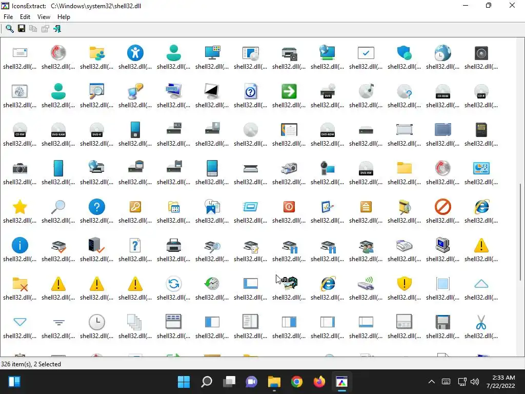Select the yellow shield warning icon
The height and width of the screenshot is (394, 525).
tap(405, 284)
